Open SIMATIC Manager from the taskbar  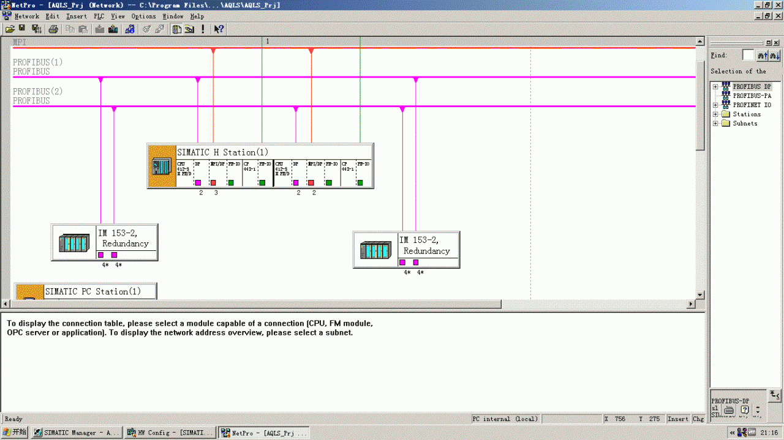tap(76, 433)
